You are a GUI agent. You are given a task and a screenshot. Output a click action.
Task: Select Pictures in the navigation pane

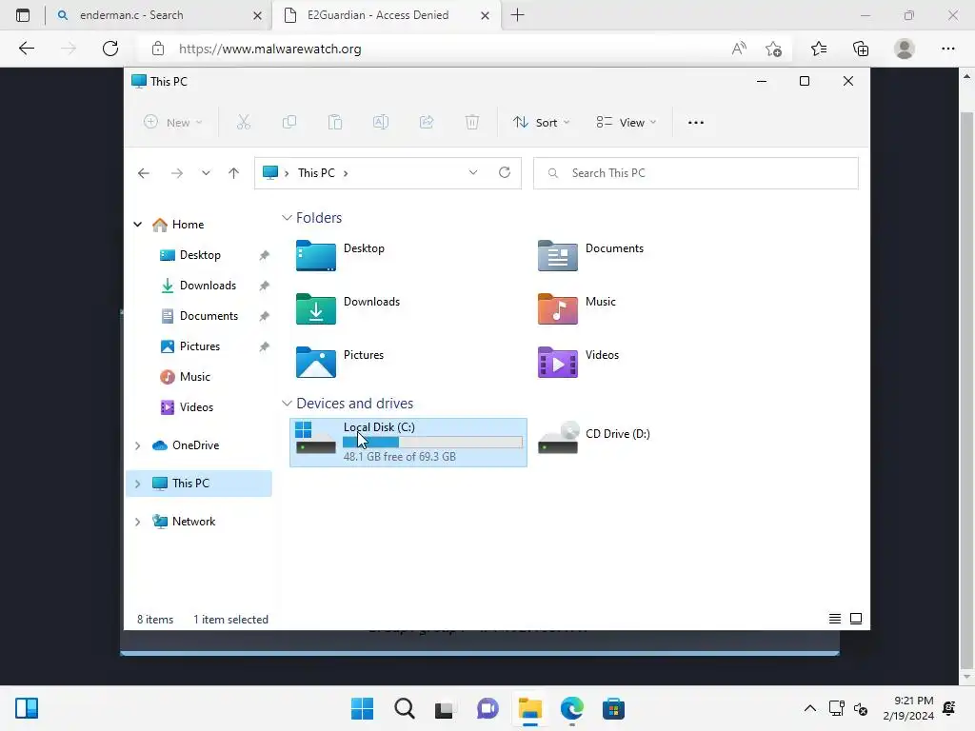click(x=200, y=346)
